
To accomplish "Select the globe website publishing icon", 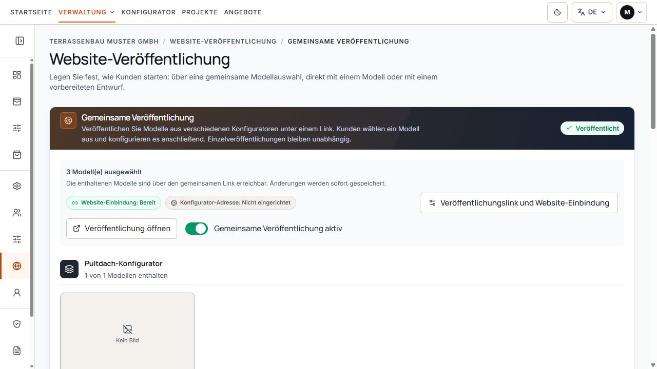I will click(17, 266).
